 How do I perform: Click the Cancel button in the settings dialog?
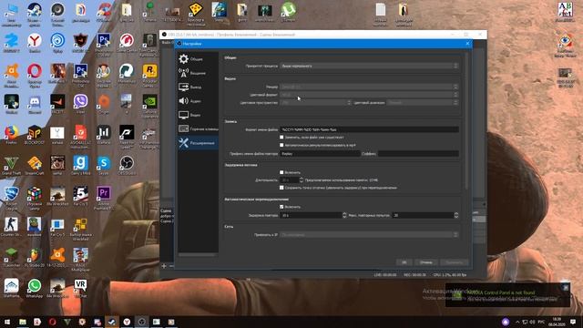(x=426, y=262)
